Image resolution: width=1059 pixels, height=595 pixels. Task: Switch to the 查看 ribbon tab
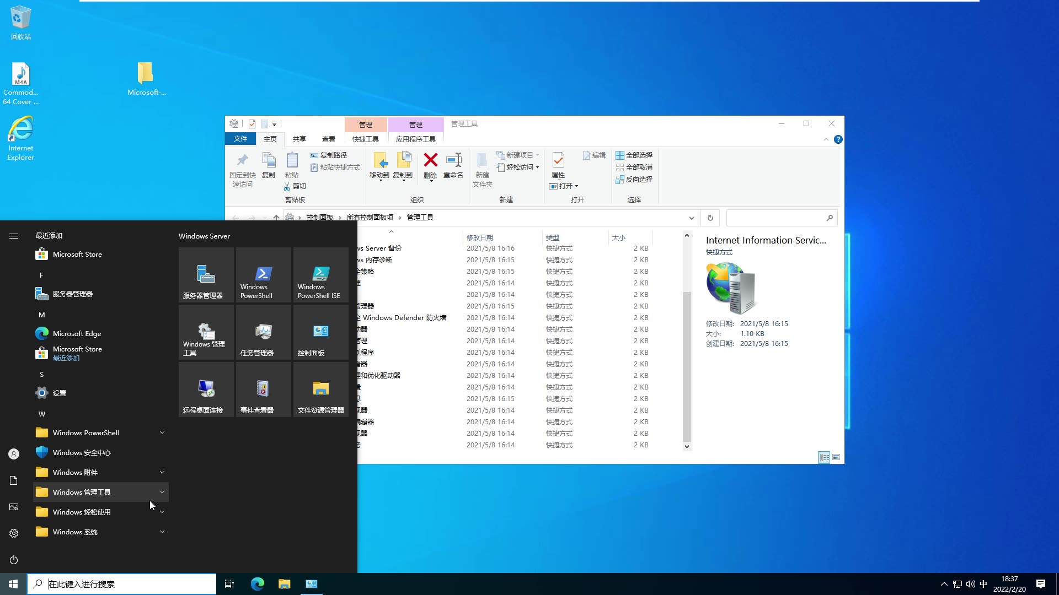click(328, 139)
